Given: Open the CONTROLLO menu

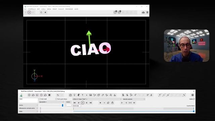Looking at the screenshot, I should (32, 9).
